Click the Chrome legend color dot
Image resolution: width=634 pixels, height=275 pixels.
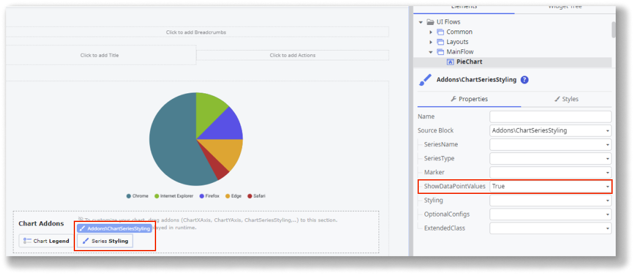pyautogui.click(x=129, y=196)
